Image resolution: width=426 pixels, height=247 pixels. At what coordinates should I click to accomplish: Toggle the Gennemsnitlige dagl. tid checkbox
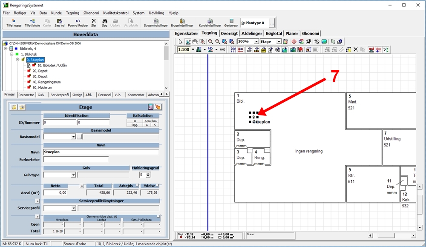pos(158,216)
